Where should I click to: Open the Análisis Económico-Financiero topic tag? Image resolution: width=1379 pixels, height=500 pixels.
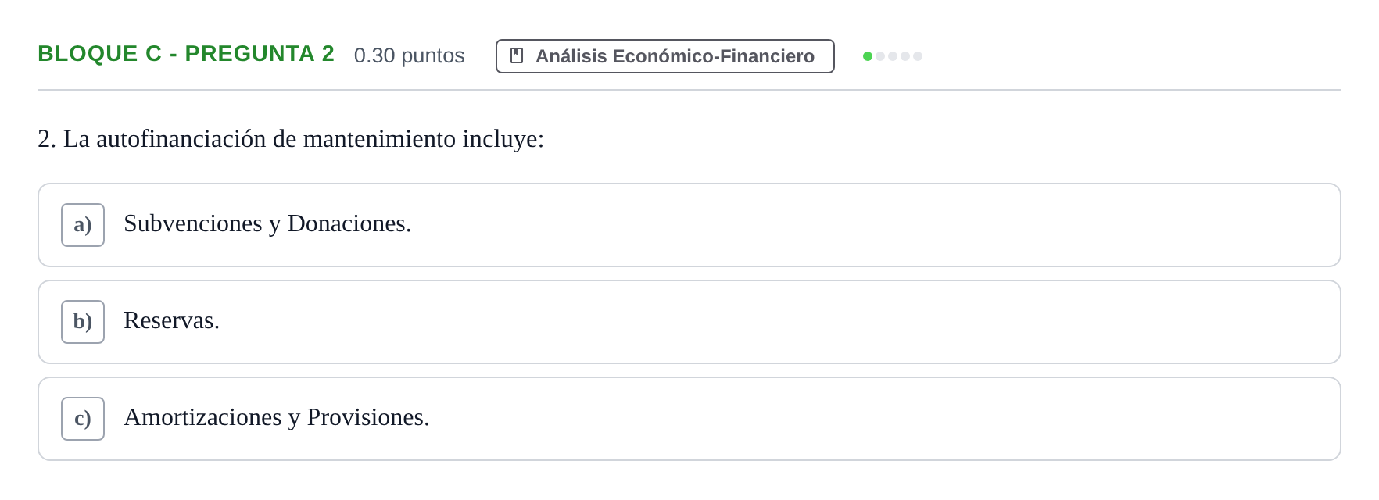click(x=665, y=56)
